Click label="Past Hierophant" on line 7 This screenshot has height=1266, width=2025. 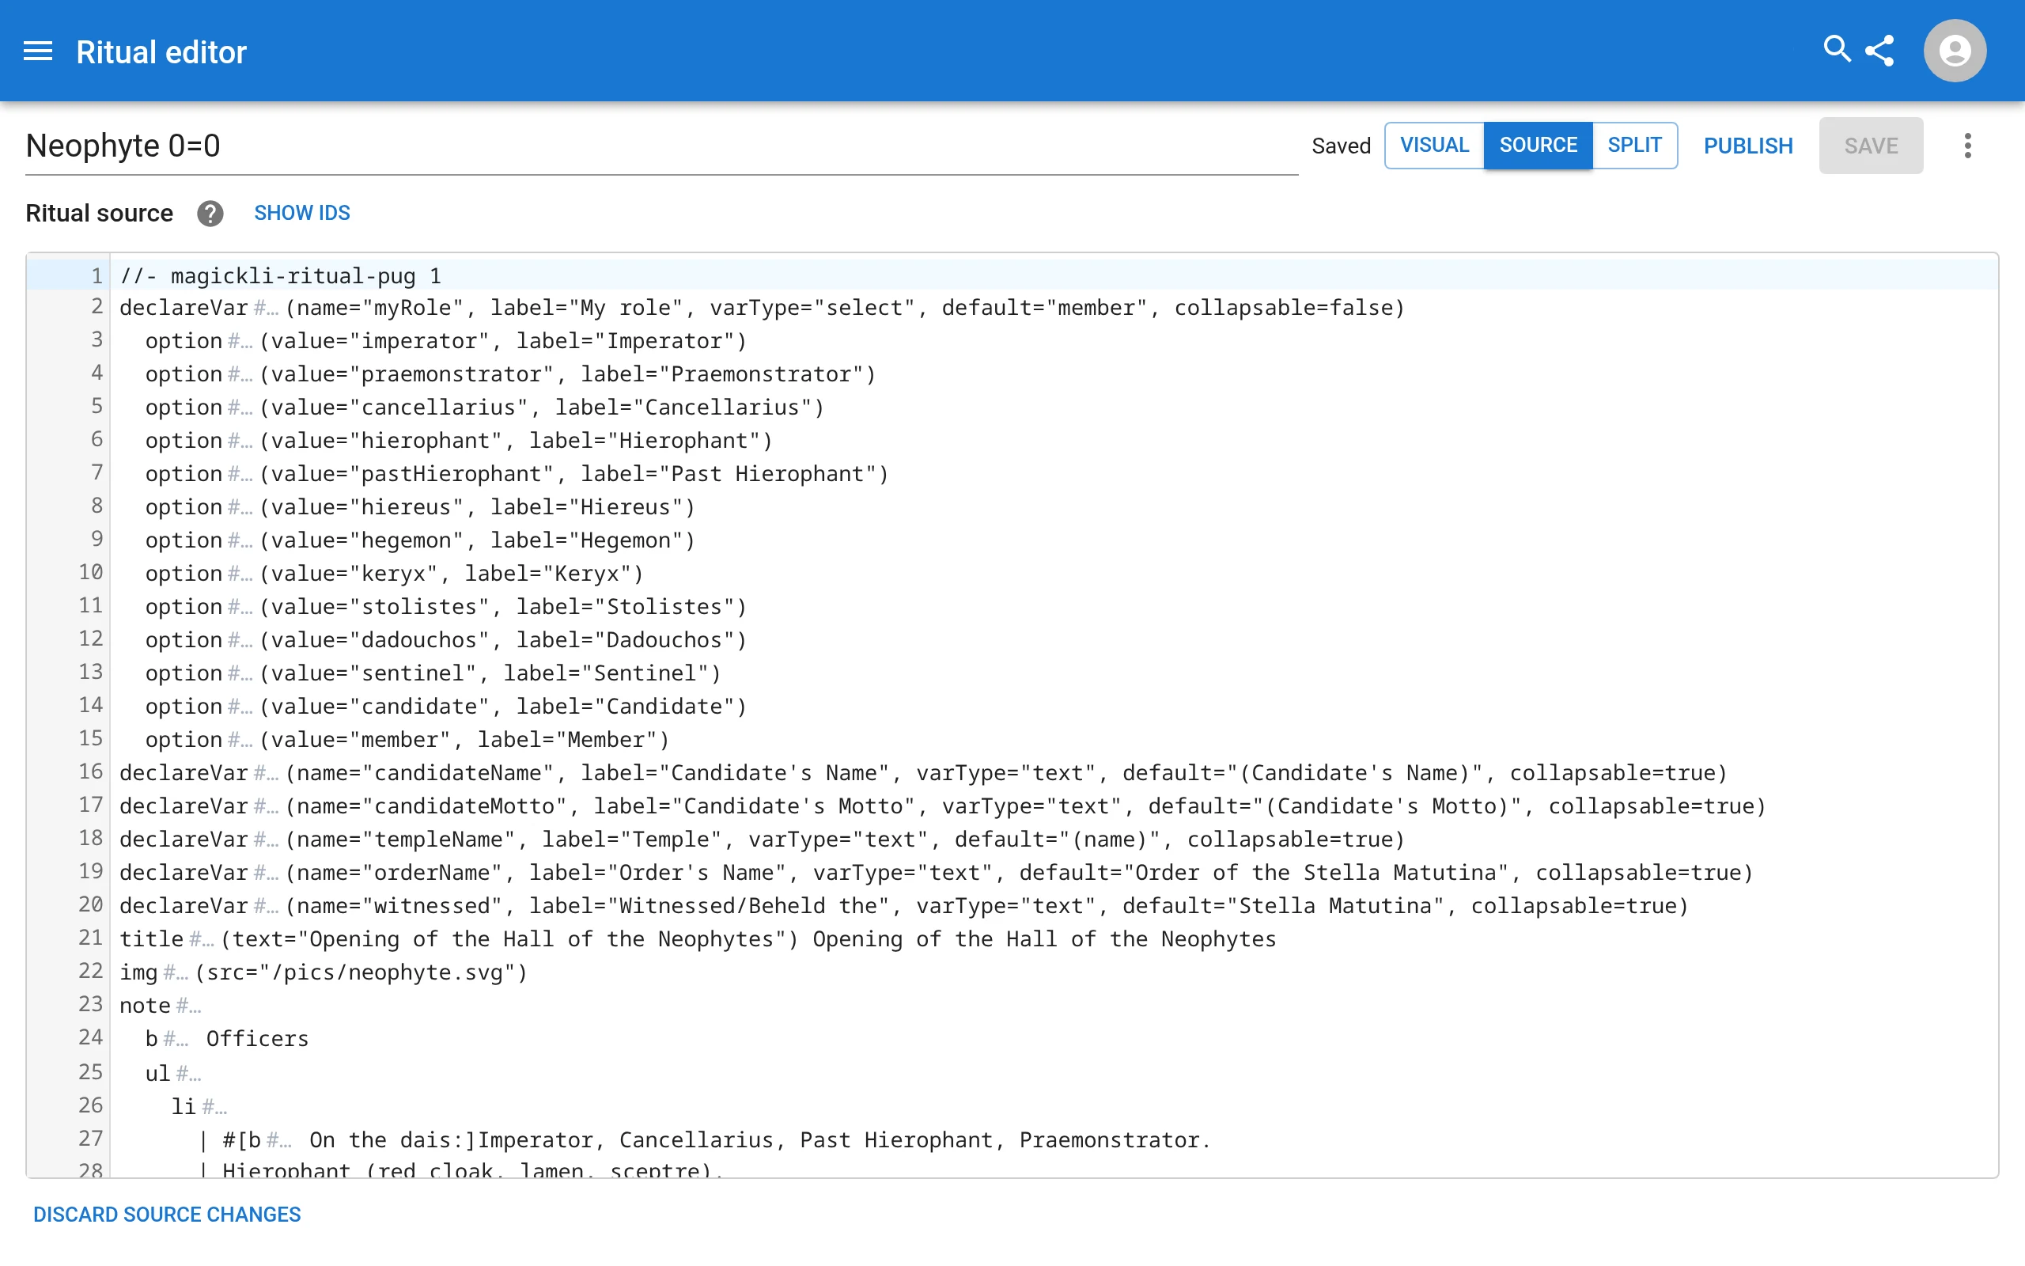pos(728,474)
